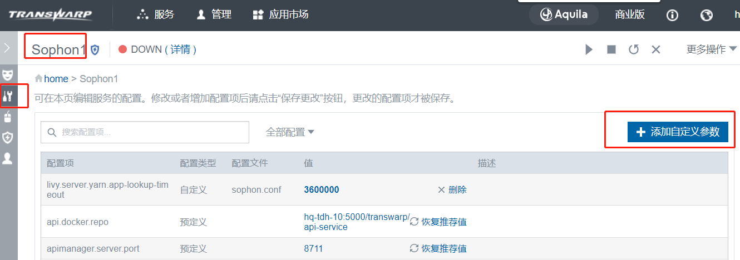This screenshot has width=740, height=260.
Task: Expand the left sidebar with chevron arrow
Action: [x=7, y=48]
